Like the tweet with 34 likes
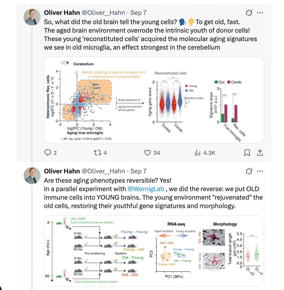 (152, 153)
